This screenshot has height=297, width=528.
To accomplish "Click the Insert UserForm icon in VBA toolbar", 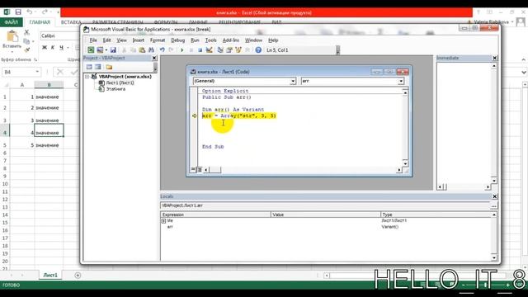I will pos(100,49).
